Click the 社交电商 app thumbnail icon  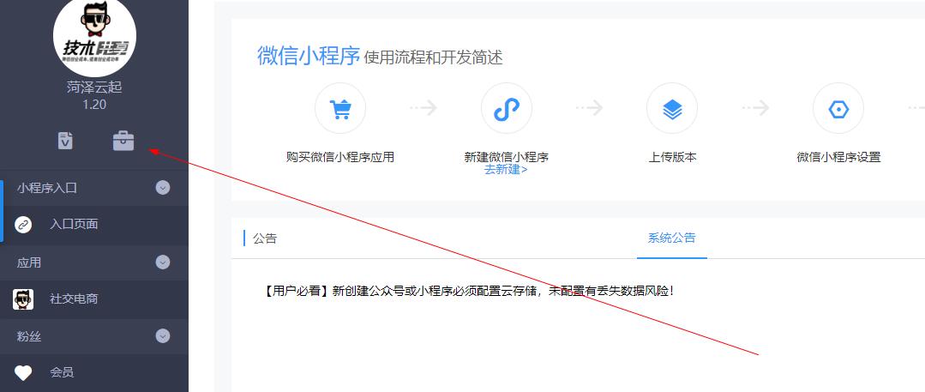click(23, 299)
